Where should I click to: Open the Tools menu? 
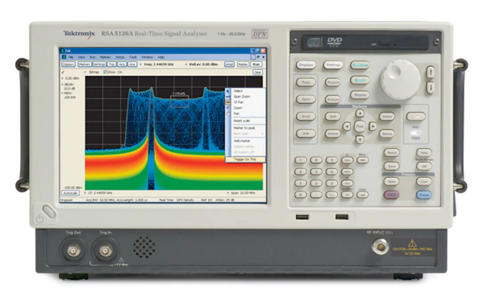pos(133,57)
